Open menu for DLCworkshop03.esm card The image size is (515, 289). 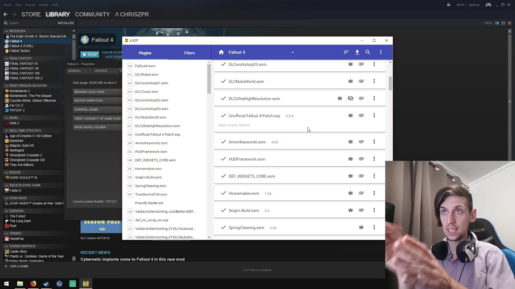coord(374,64)
